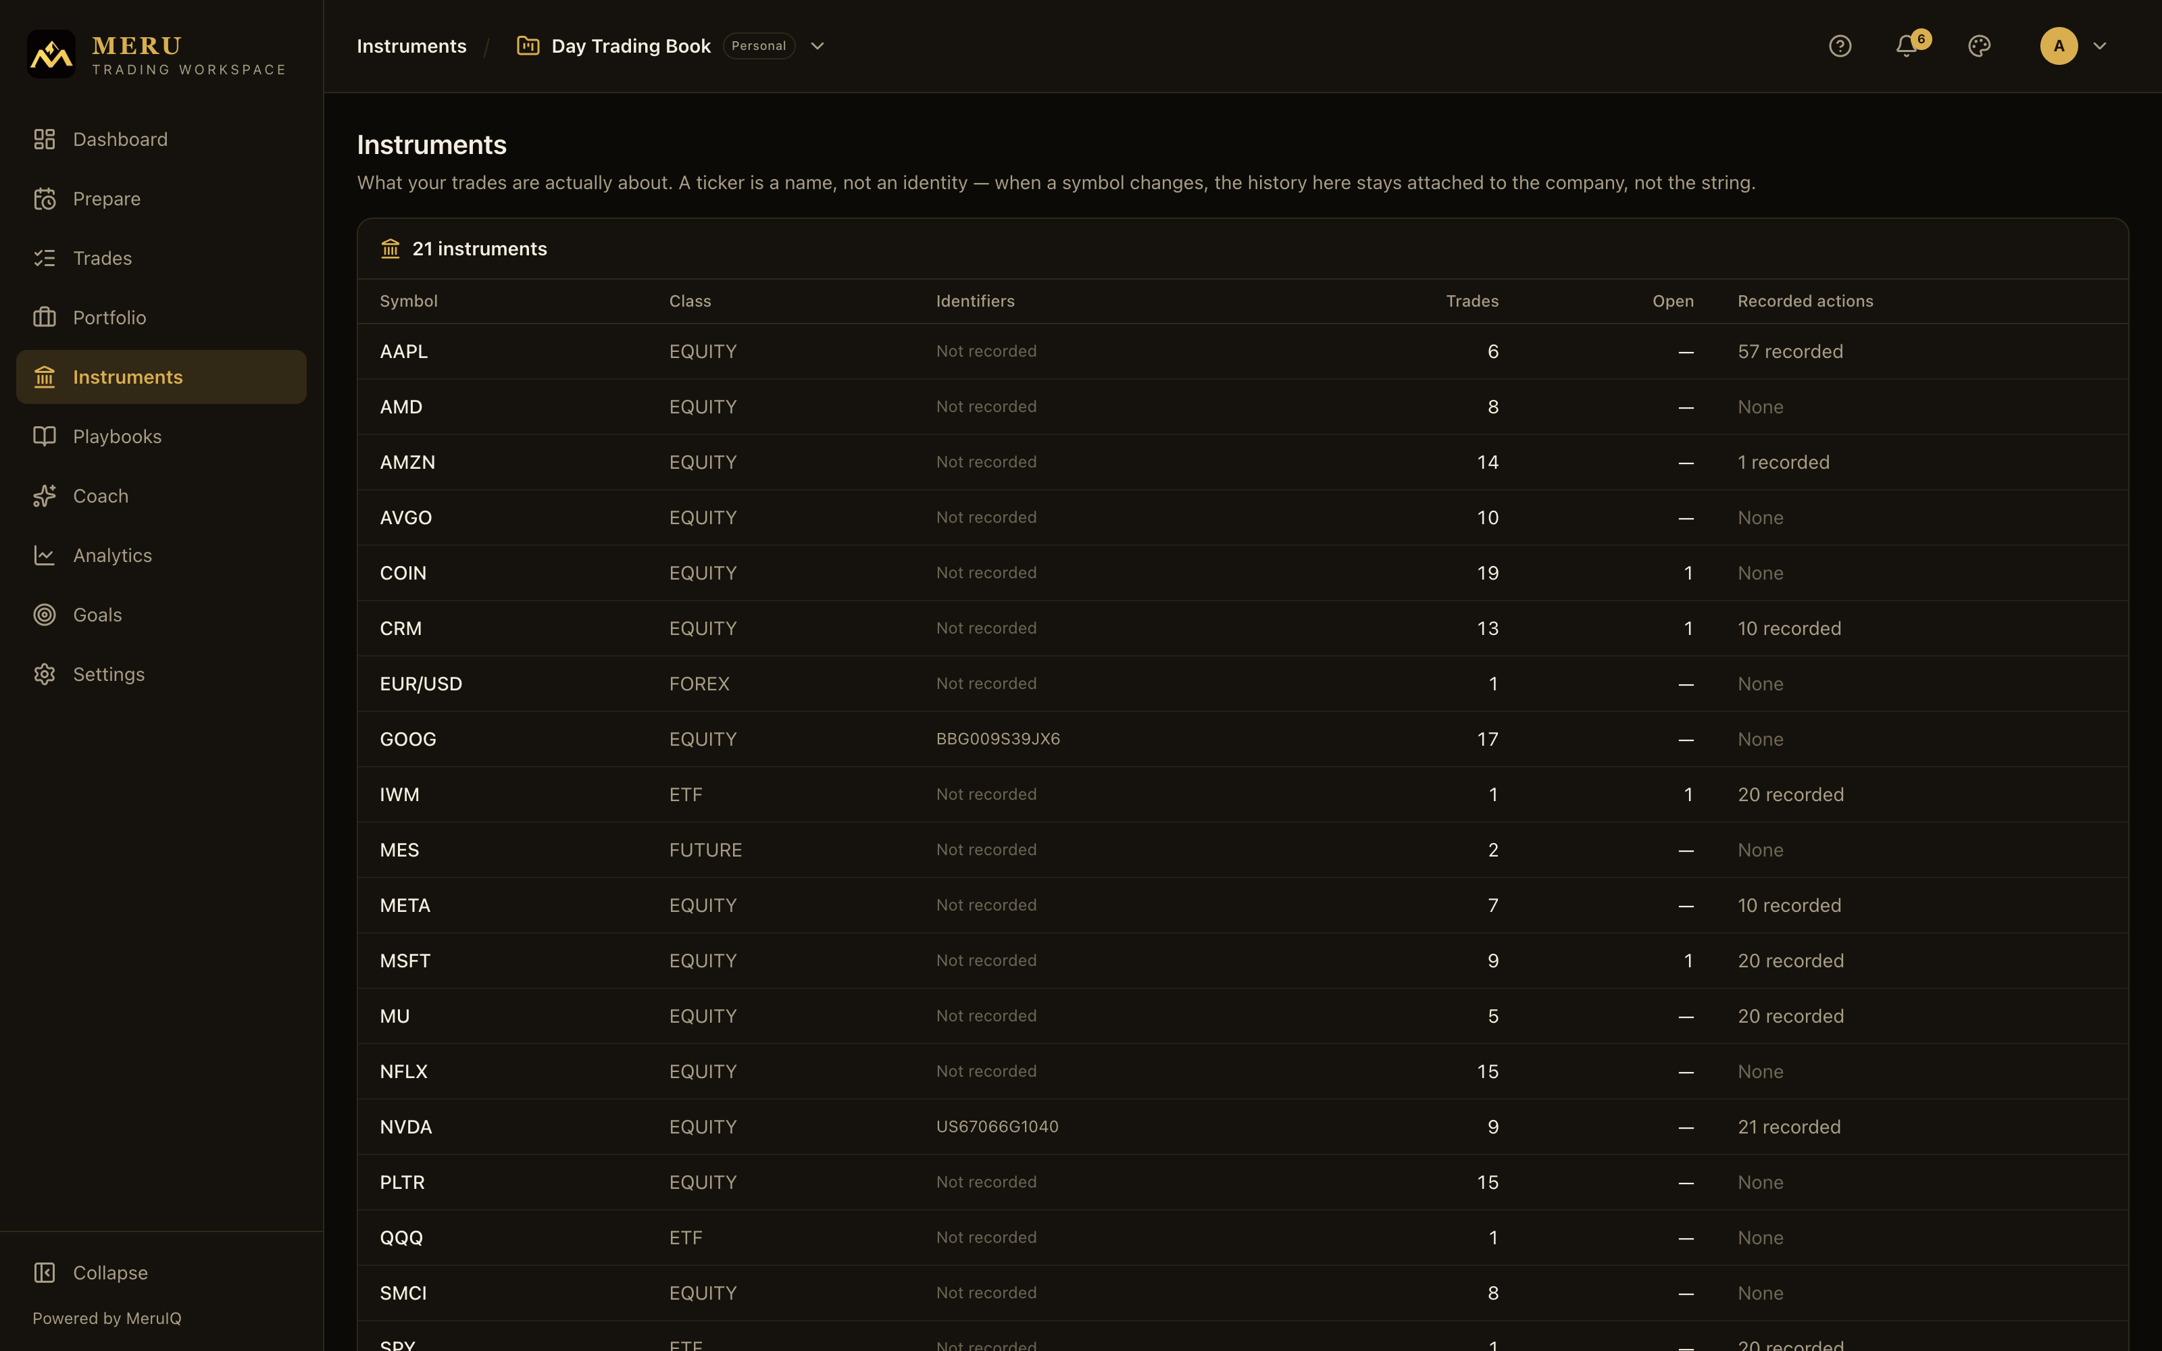This screenshot has height=1351, width=2162.
Task: Open the NFLX instrument row
Action: (1242, 1071)
